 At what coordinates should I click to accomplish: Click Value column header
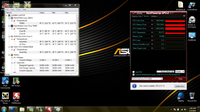click(x=45, y=13)
